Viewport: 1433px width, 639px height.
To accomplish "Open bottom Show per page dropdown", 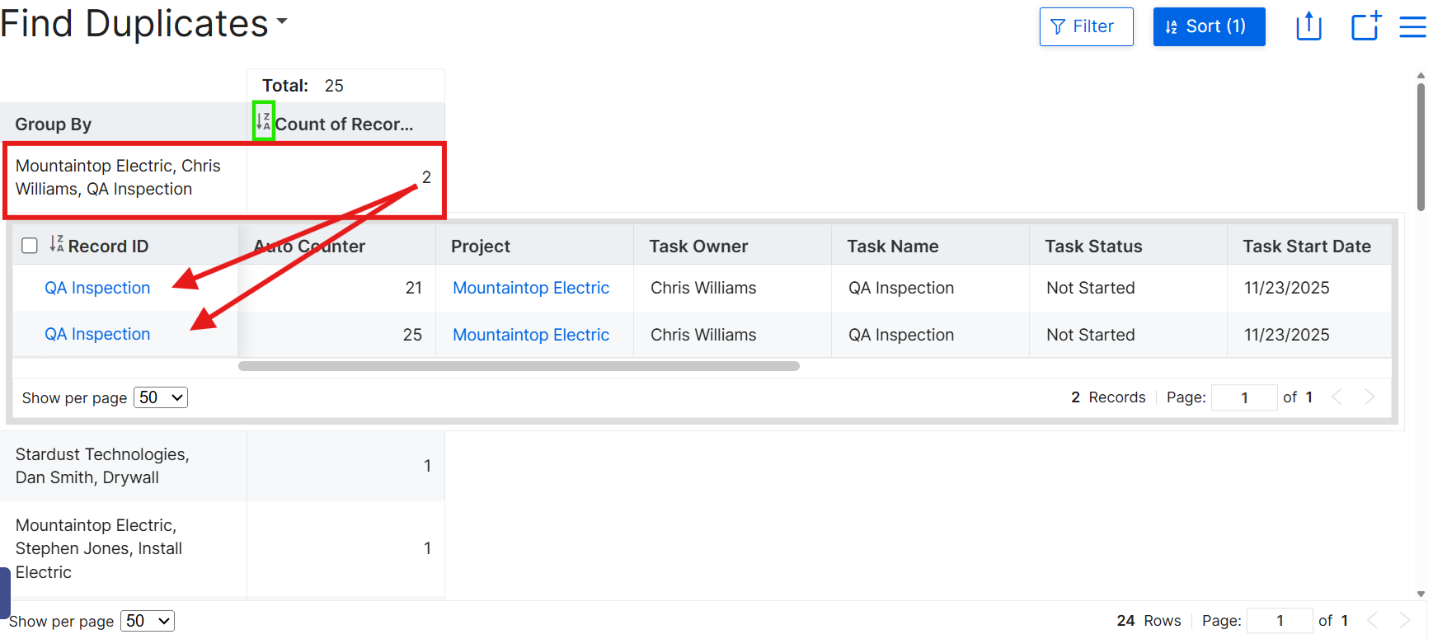I will point(148,621).
